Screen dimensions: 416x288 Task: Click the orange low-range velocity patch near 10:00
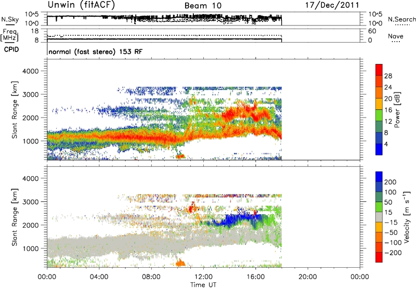180,263
